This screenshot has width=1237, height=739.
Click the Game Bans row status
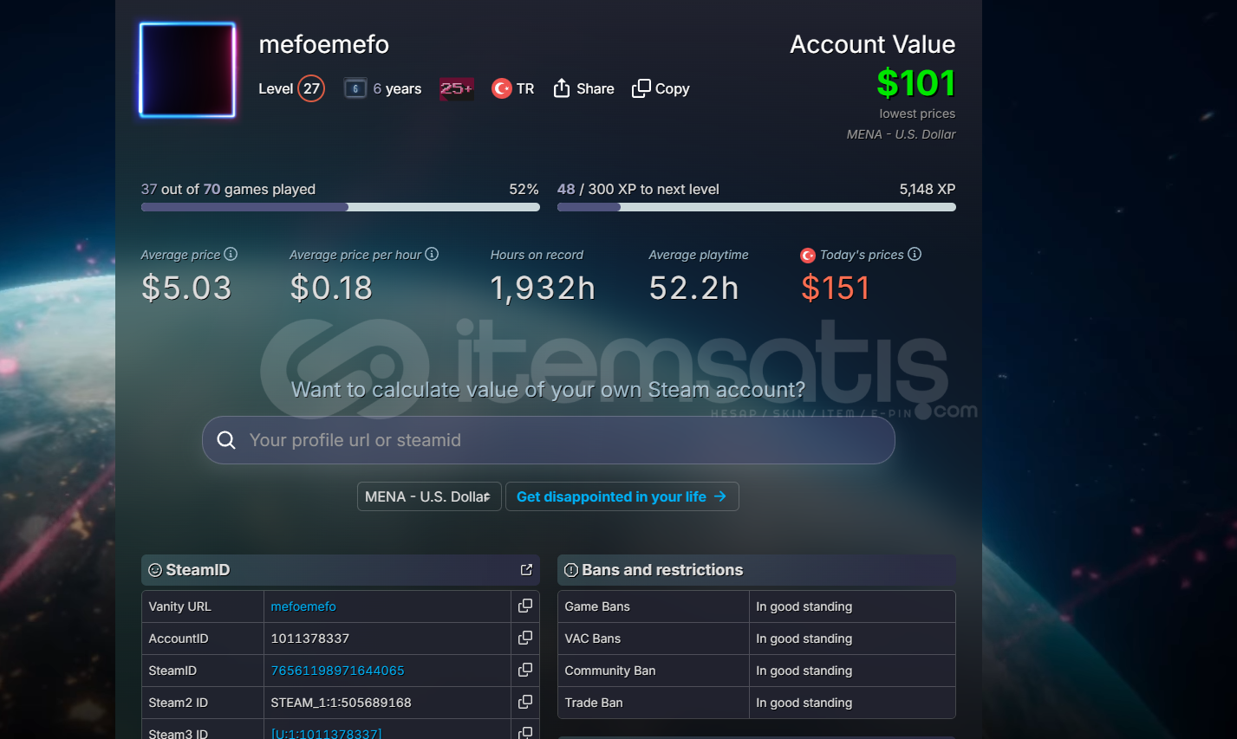click(x=804, y=606)
